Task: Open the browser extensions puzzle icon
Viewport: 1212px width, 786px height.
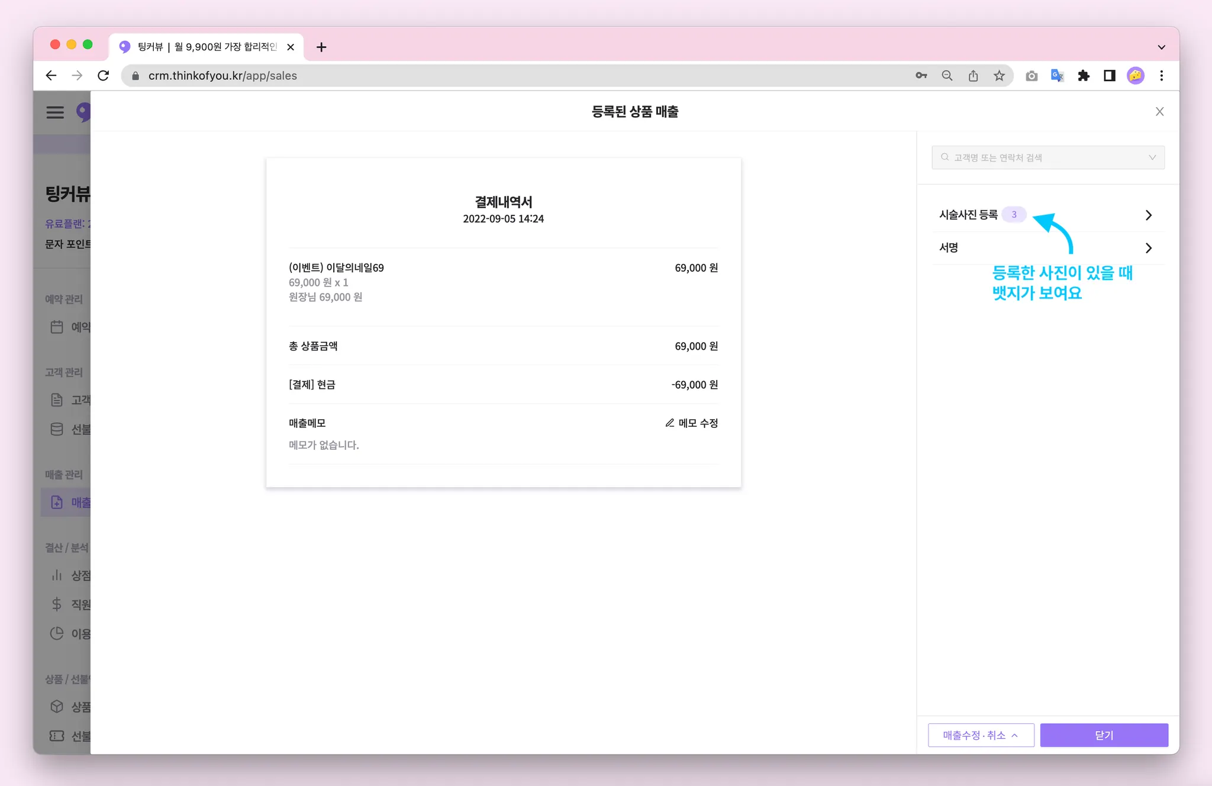Action: (1083, 76)
